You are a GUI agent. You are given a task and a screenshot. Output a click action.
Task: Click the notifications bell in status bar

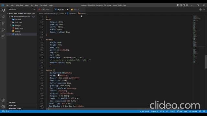click(x=204, y=111)
